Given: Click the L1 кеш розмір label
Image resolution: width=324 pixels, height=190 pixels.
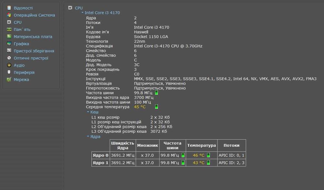Looking at the screenshot, I should pyautogui.click(x=105, y=117).
